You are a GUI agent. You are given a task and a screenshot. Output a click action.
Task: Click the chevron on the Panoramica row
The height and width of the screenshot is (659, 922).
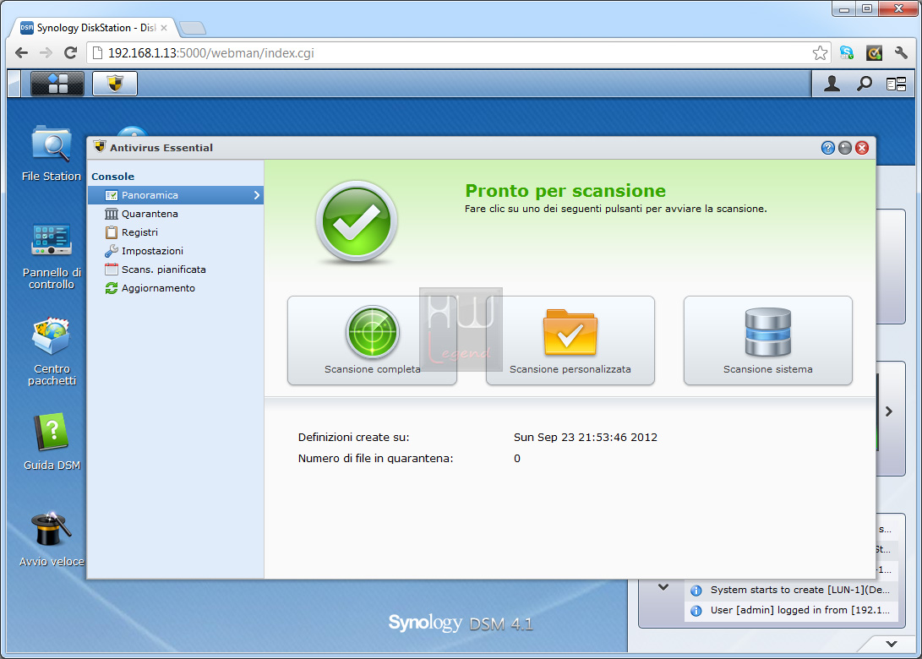[x=256, y=195]
